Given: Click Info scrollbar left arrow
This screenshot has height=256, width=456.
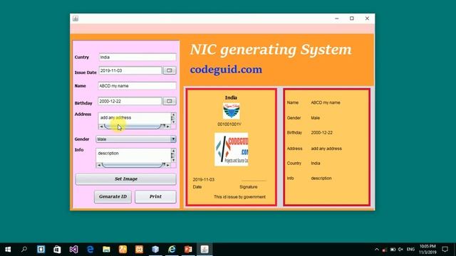Looking at the screenshot, I should point(99,165).
